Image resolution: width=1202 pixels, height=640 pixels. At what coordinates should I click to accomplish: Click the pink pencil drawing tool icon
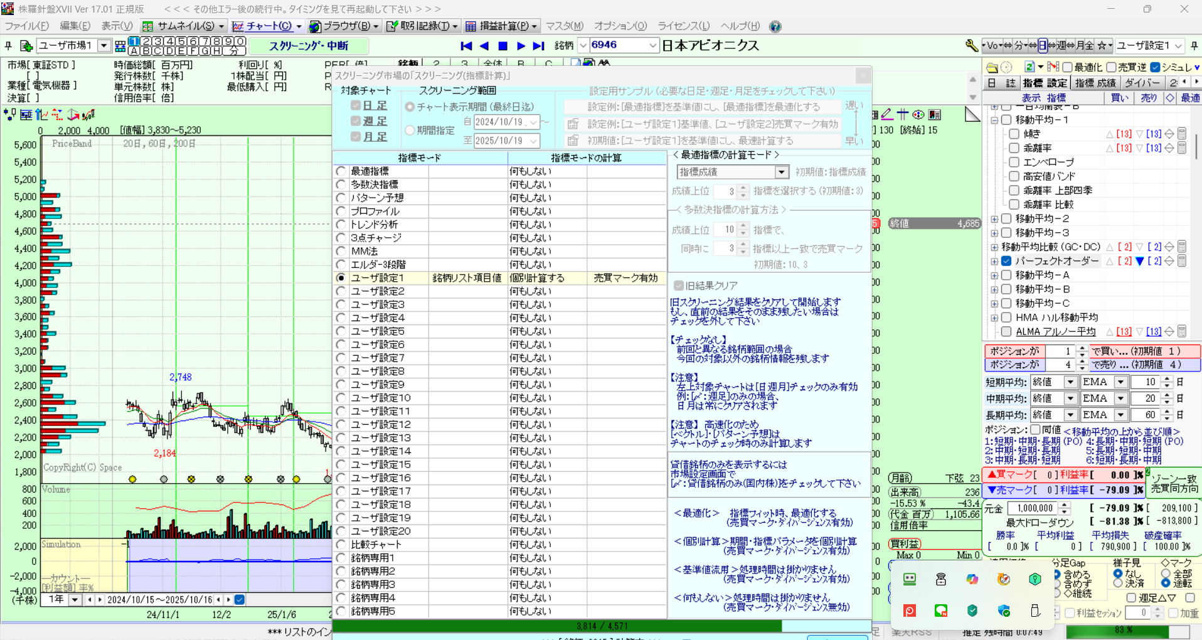[x=886, y=114]
